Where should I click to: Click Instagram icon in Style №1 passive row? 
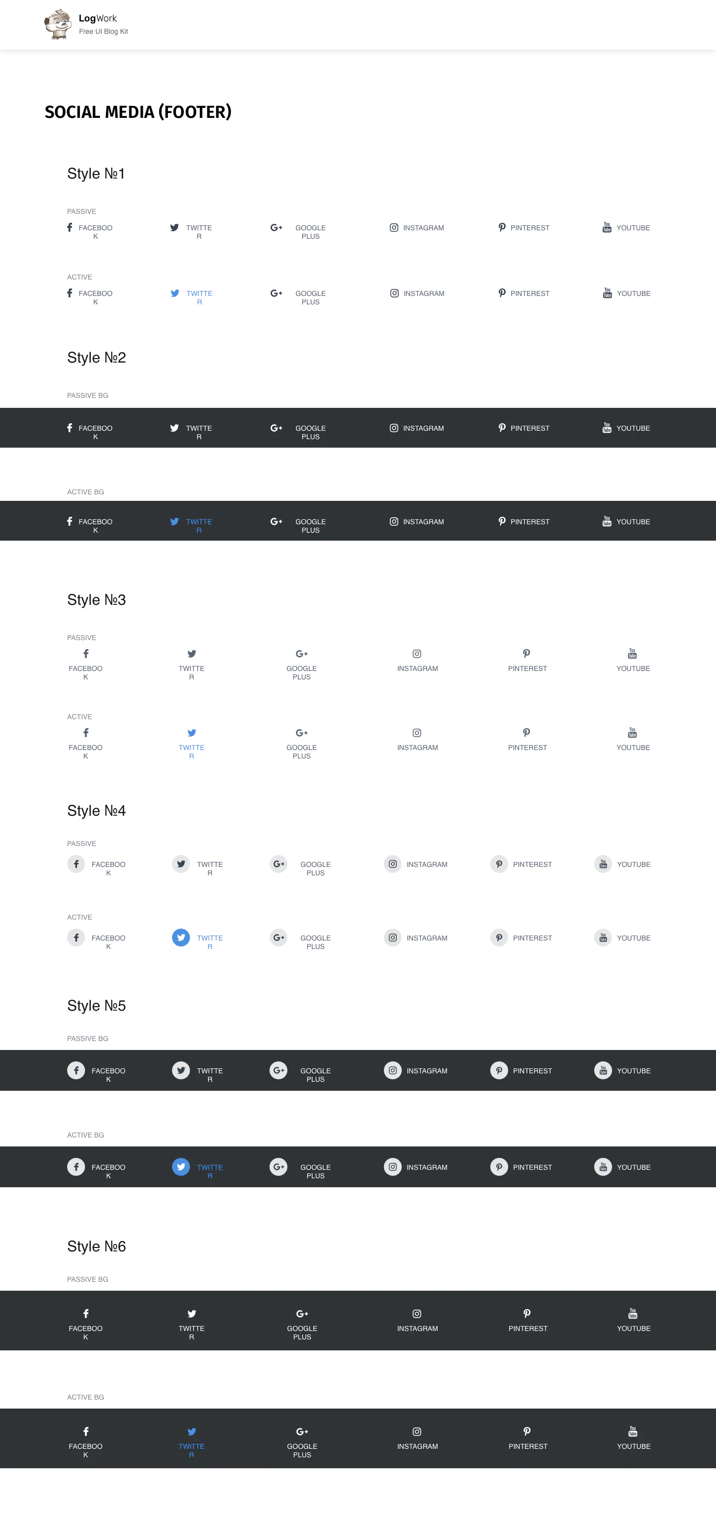pyautogui.click(x=394, y=227)
